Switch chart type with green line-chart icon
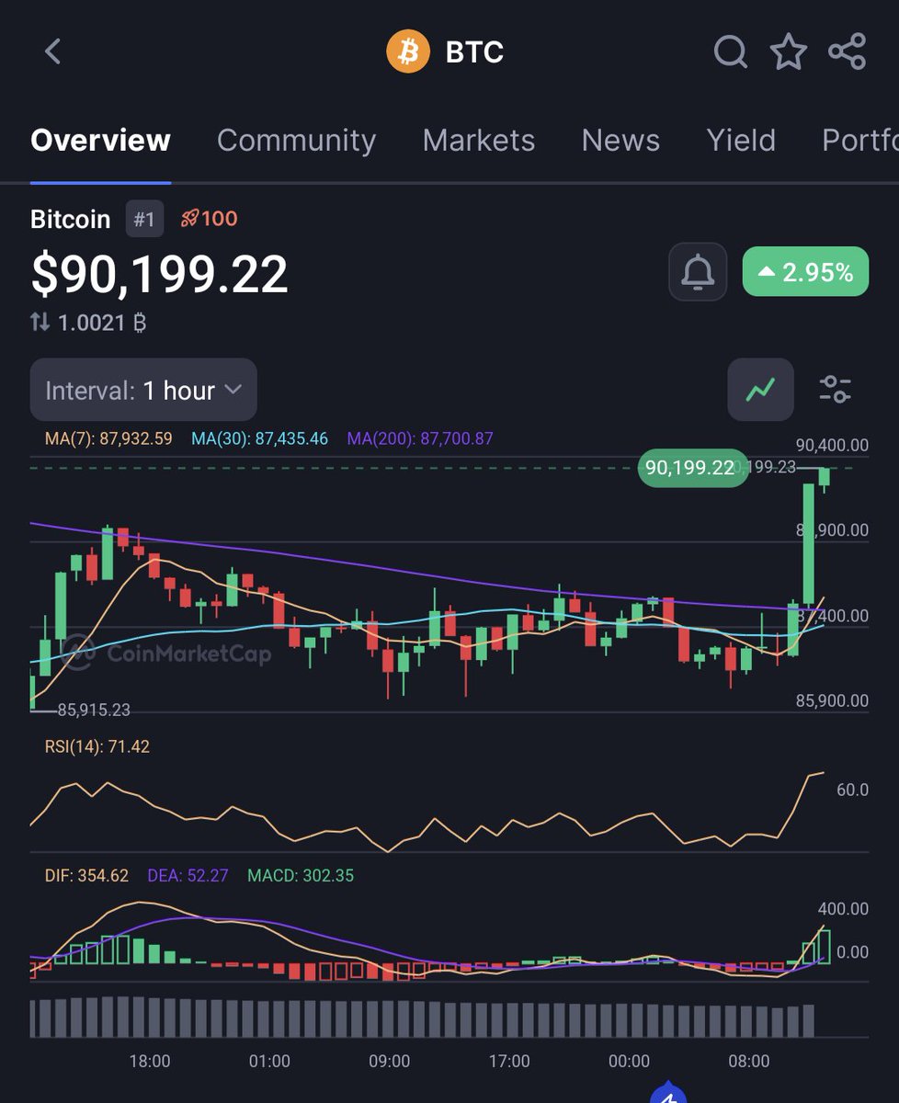This screenshot has height=1103, width=899. tap(760, 390)
